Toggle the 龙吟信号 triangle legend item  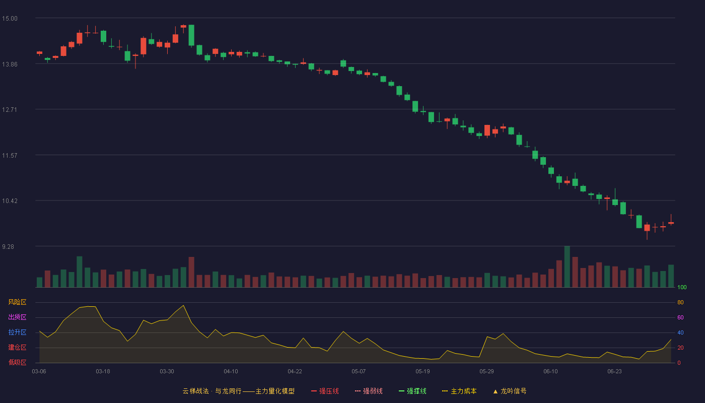tap(510, 391)
